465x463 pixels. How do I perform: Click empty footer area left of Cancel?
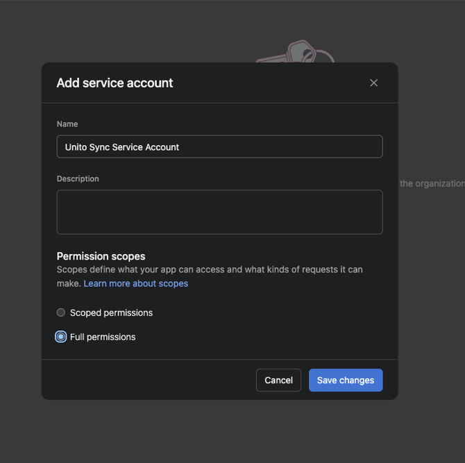point(146,380)
